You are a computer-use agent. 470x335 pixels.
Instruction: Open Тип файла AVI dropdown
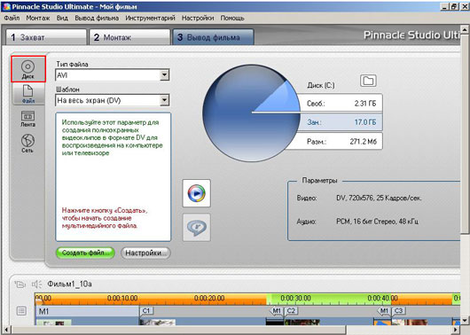(x=165, y=75)
